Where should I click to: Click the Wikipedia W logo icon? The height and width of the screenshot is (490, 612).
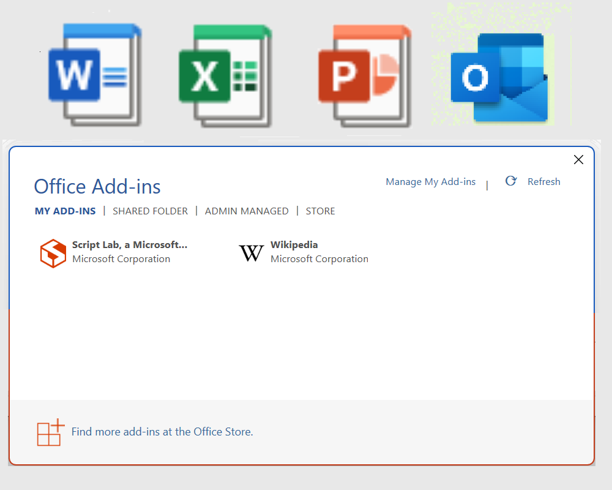pyautogui.click(x=251, y=253)
